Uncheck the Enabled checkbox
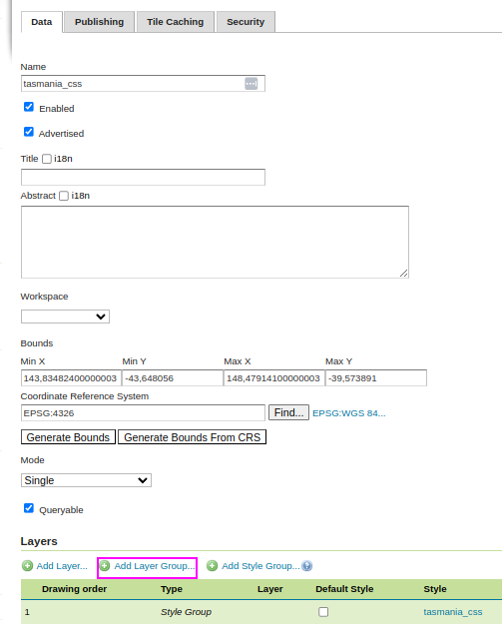Screen dimensions: 502x643 tap(29, 107)
